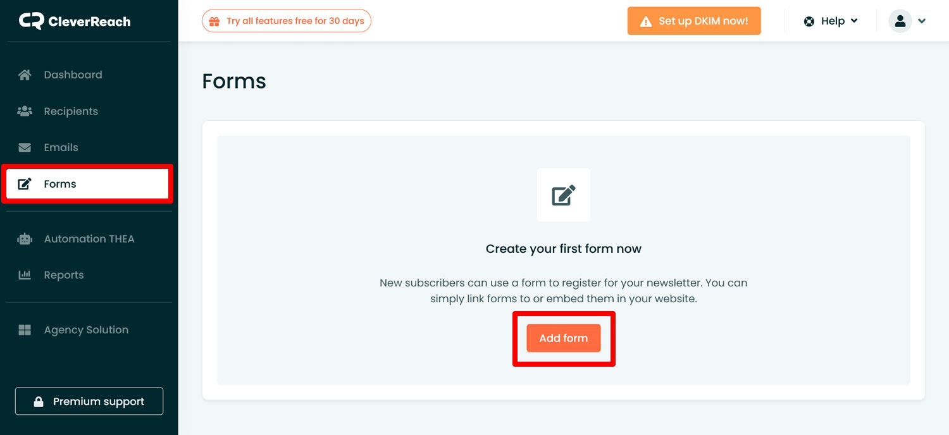Click the Dashboard home icon
The width and height of the screenshot is (949, 435).
click(x=25, y=75)
